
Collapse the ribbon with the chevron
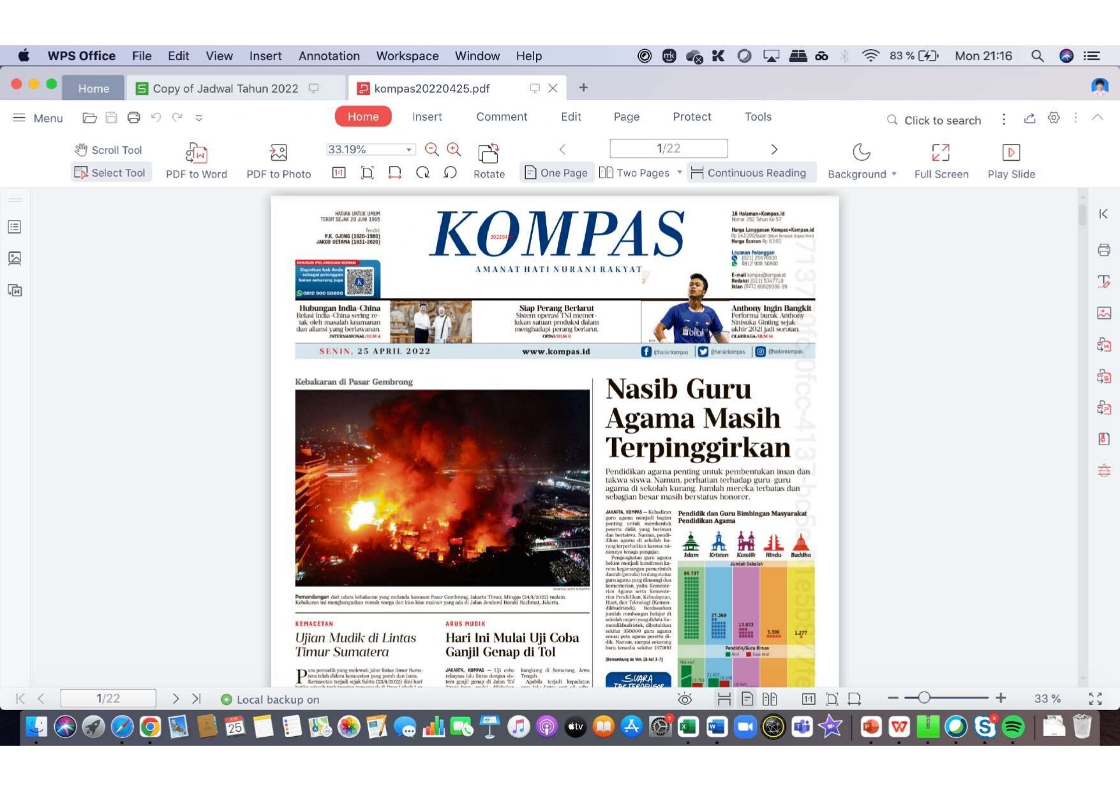pos(1097,117)
